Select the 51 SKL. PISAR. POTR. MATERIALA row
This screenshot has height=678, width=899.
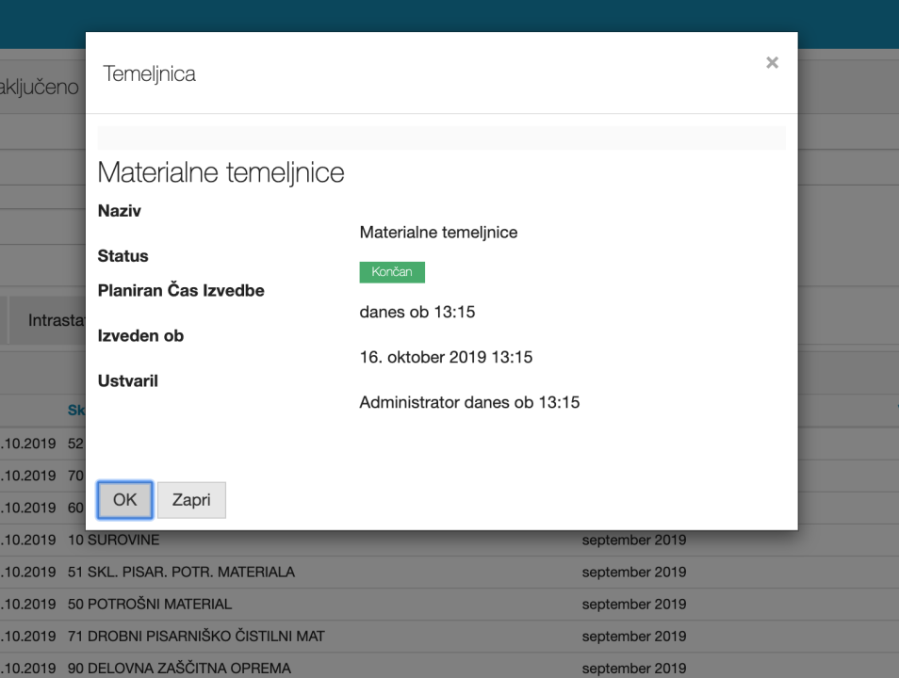pos(181,573)
